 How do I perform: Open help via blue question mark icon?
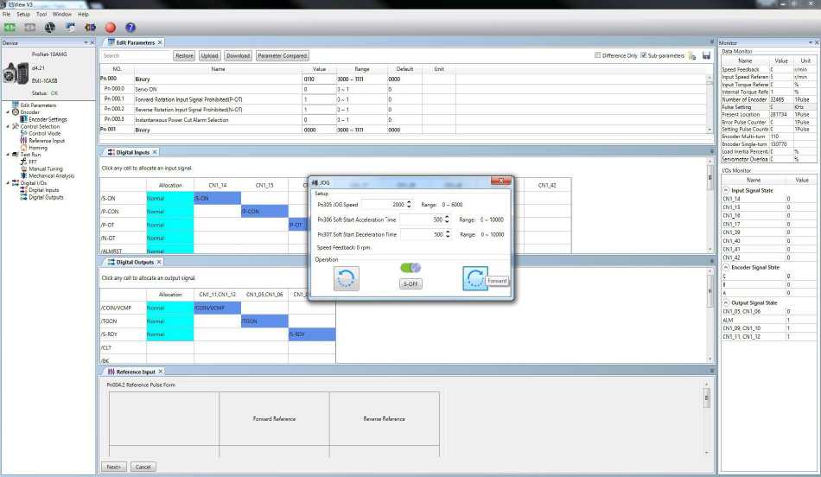click(x=130, y=28)
